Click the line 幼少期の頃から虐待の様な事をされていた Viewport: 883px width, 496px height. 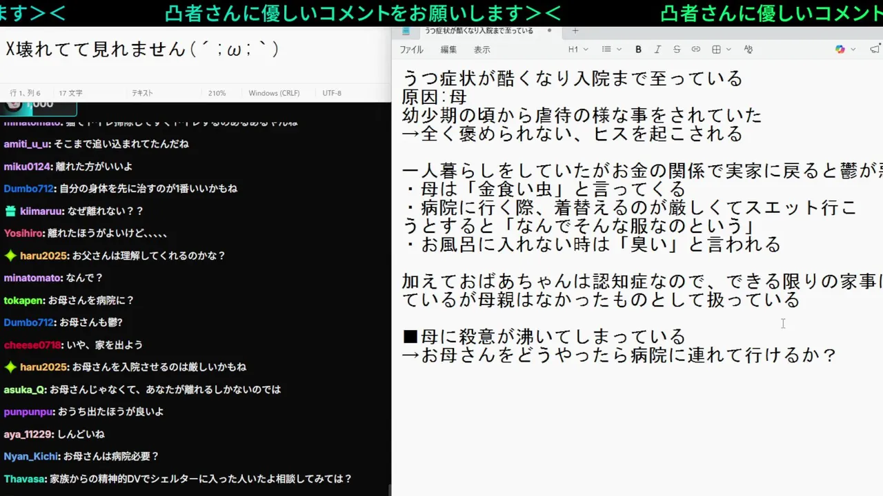582,115
